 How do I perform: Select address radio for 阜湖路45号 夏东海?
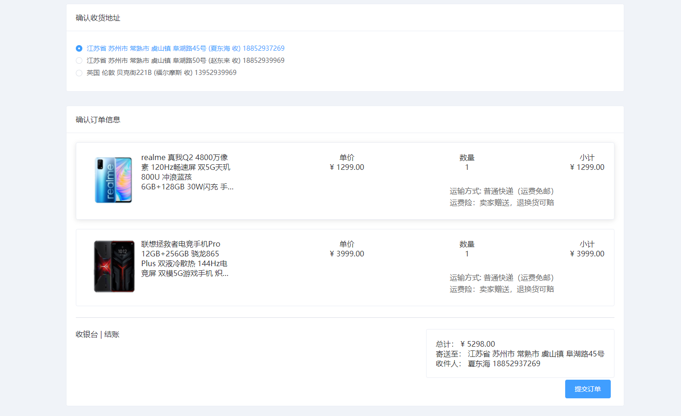pos(79,48)
